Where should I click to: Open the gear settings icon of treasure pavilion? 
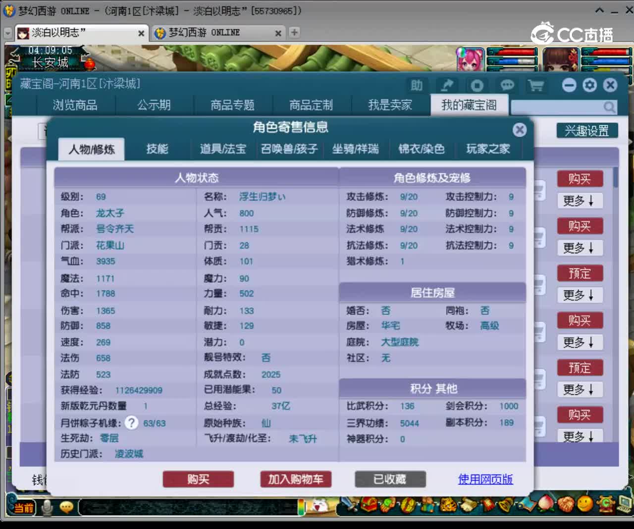point(589,85)
